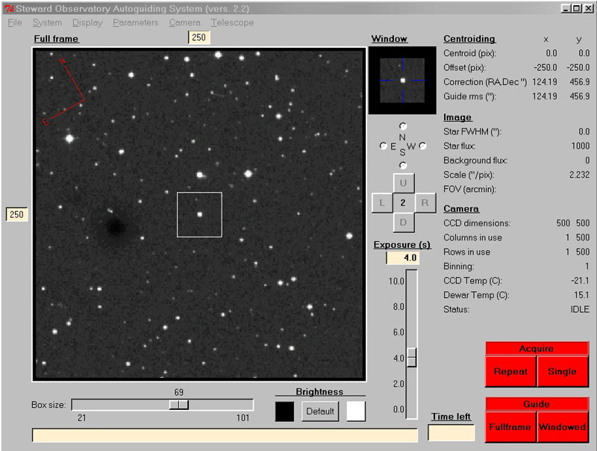Select the South radio button
The height and width of the screenshot is (451, 597).
[403, 165]
